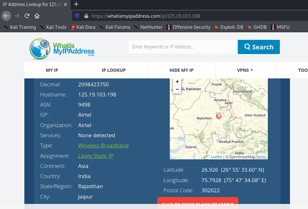Open the Kali Forums bookmark
The width and height of the screenshot is (308, 209).
(115, 27)
